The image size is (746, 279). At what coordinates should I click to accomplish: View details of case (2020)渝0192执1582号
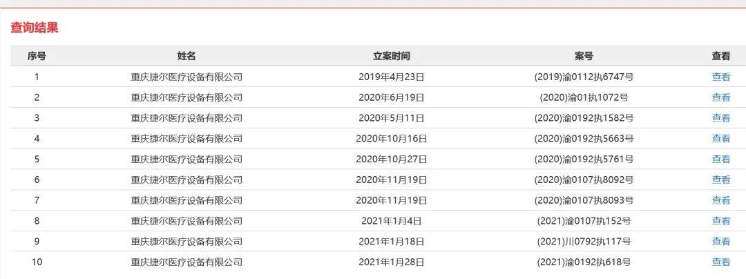720,118
